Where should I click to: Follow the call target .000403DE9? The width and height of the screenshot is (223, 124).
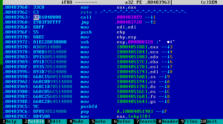click(x=129, y=17)
